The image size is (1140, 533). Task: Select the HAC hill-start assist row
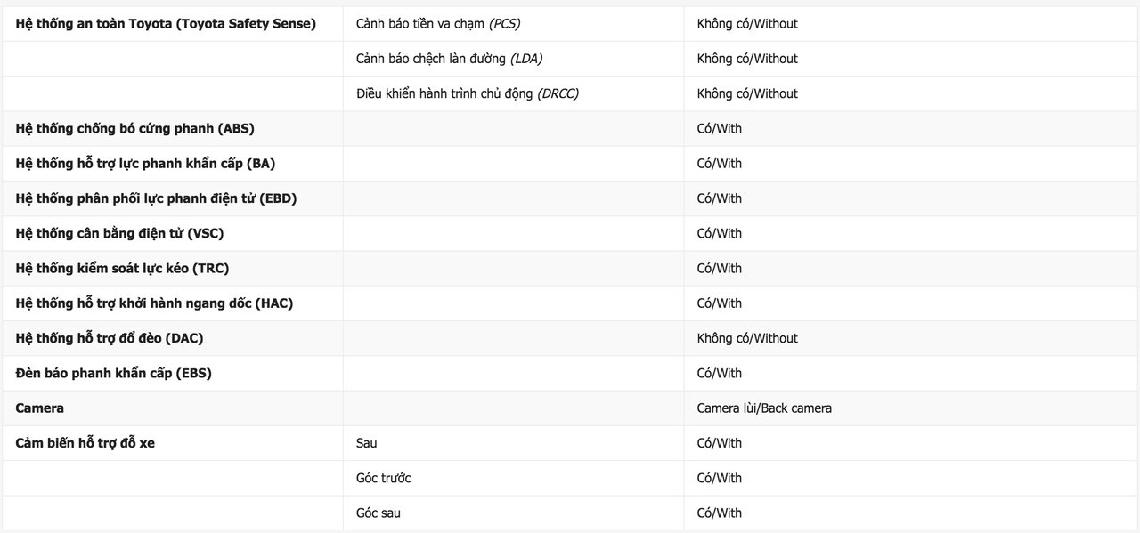(x=570, y=303)
